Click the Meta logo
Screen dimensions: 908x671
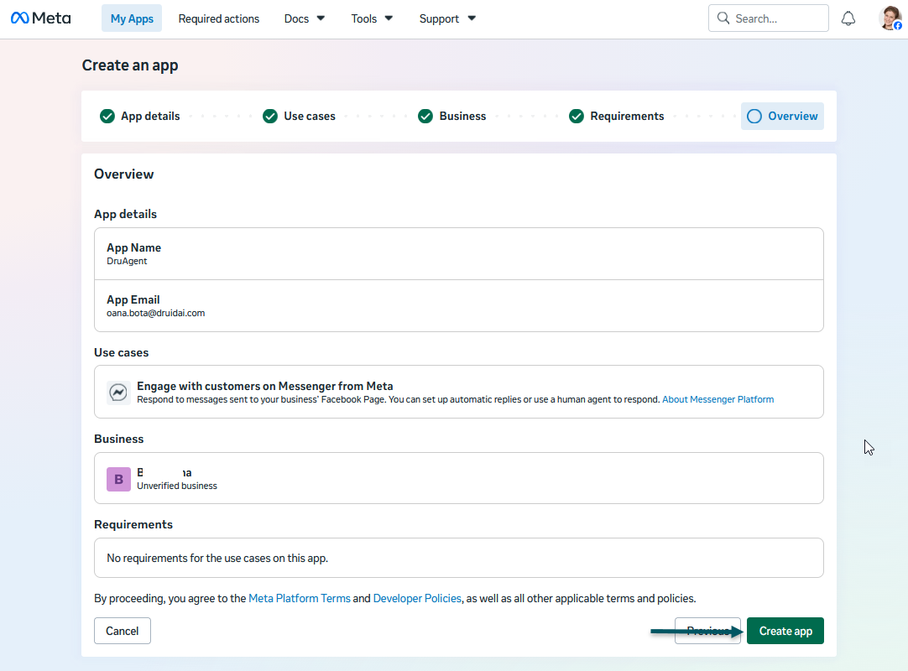coord(40,18)
